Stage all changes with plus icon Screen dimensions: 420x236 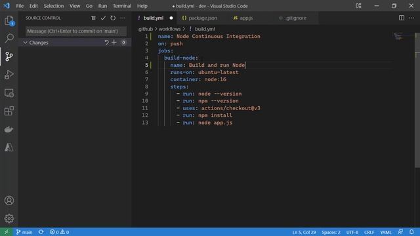click(x=114, y=42)
